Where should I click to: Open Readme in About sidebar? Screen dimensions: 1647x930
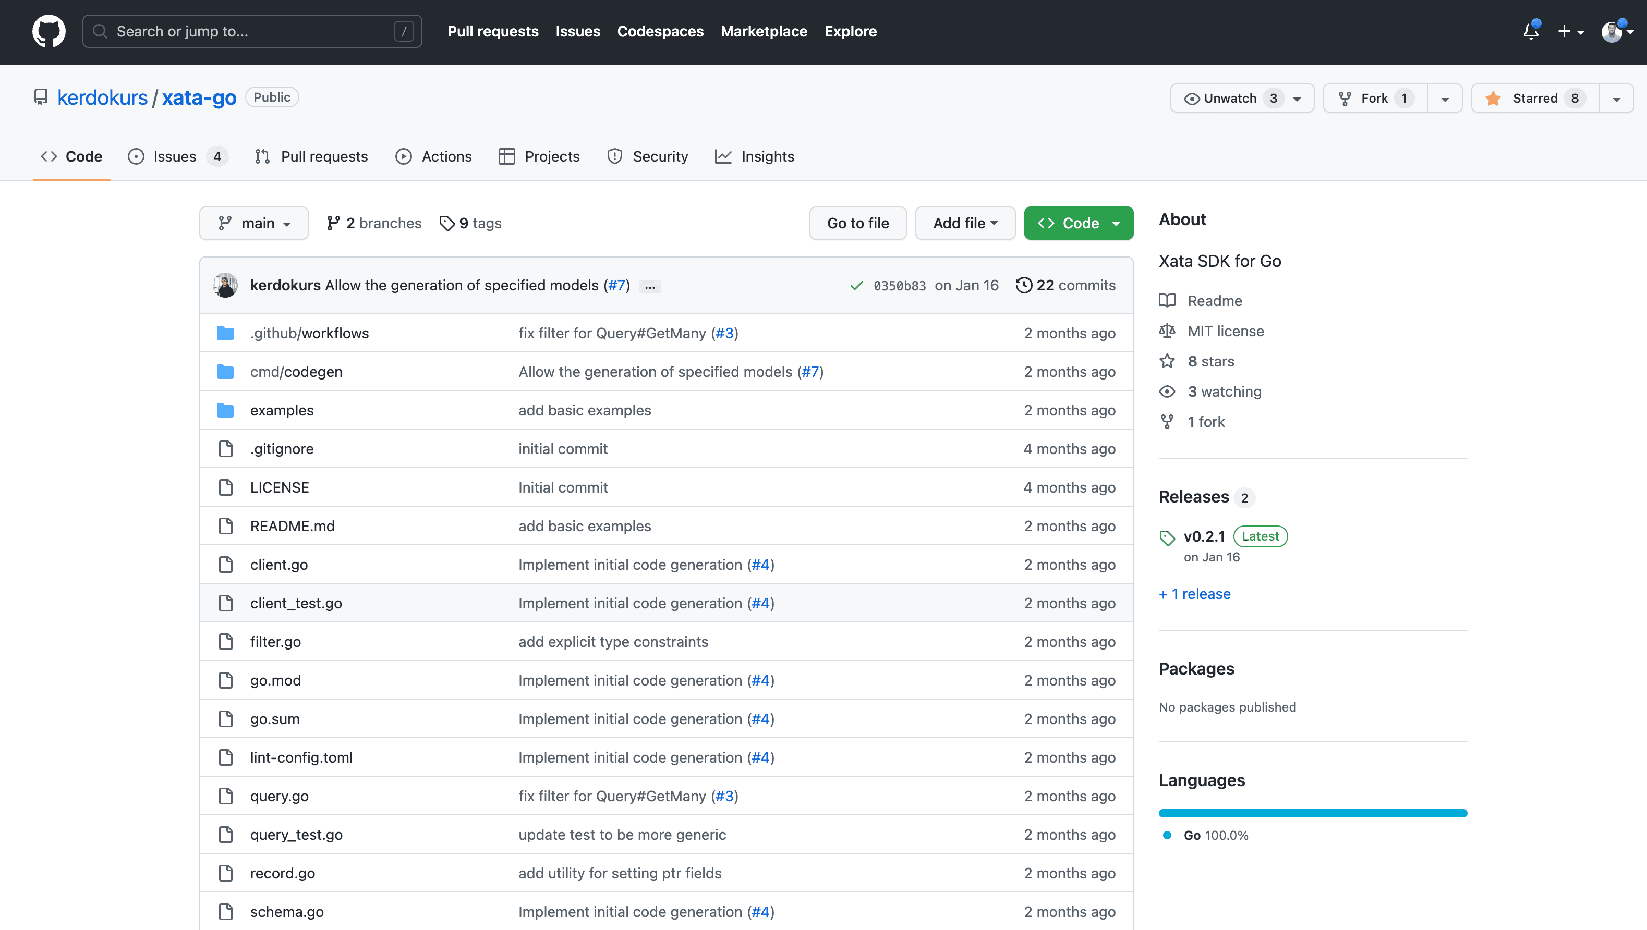[x=1201, y=300]
